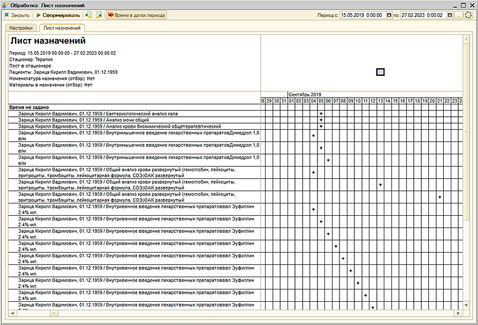Select the Лист назначений tab

point(61,28)
